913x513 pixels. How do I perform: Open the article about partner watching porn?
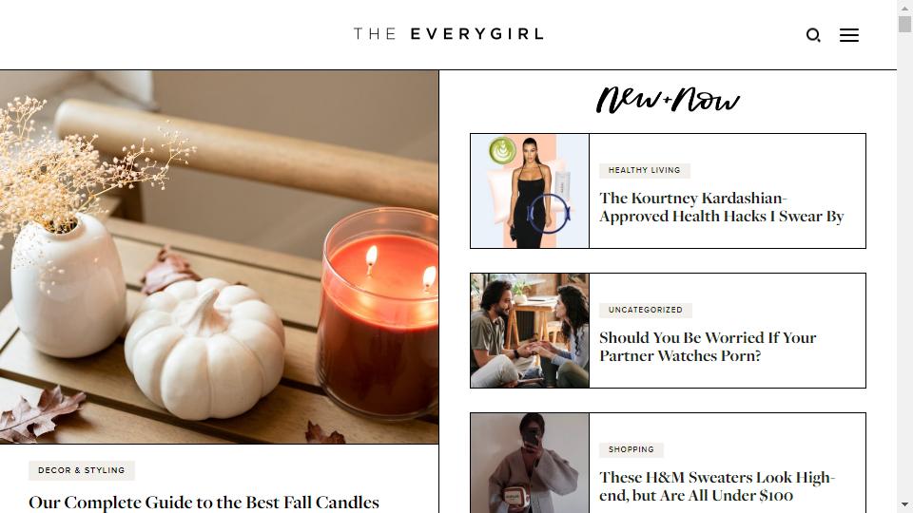pos(708,347)
